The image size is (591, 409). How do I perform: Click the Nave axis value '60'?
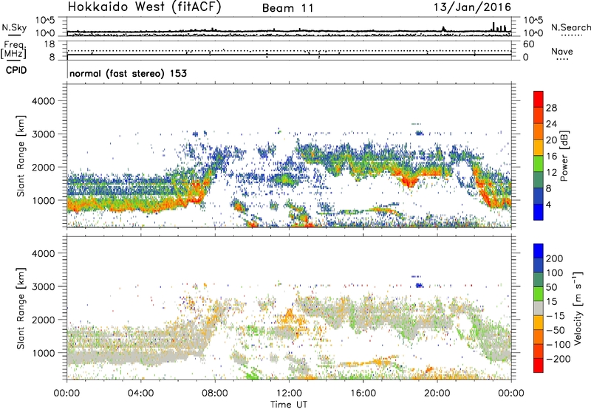click(528, 44)
